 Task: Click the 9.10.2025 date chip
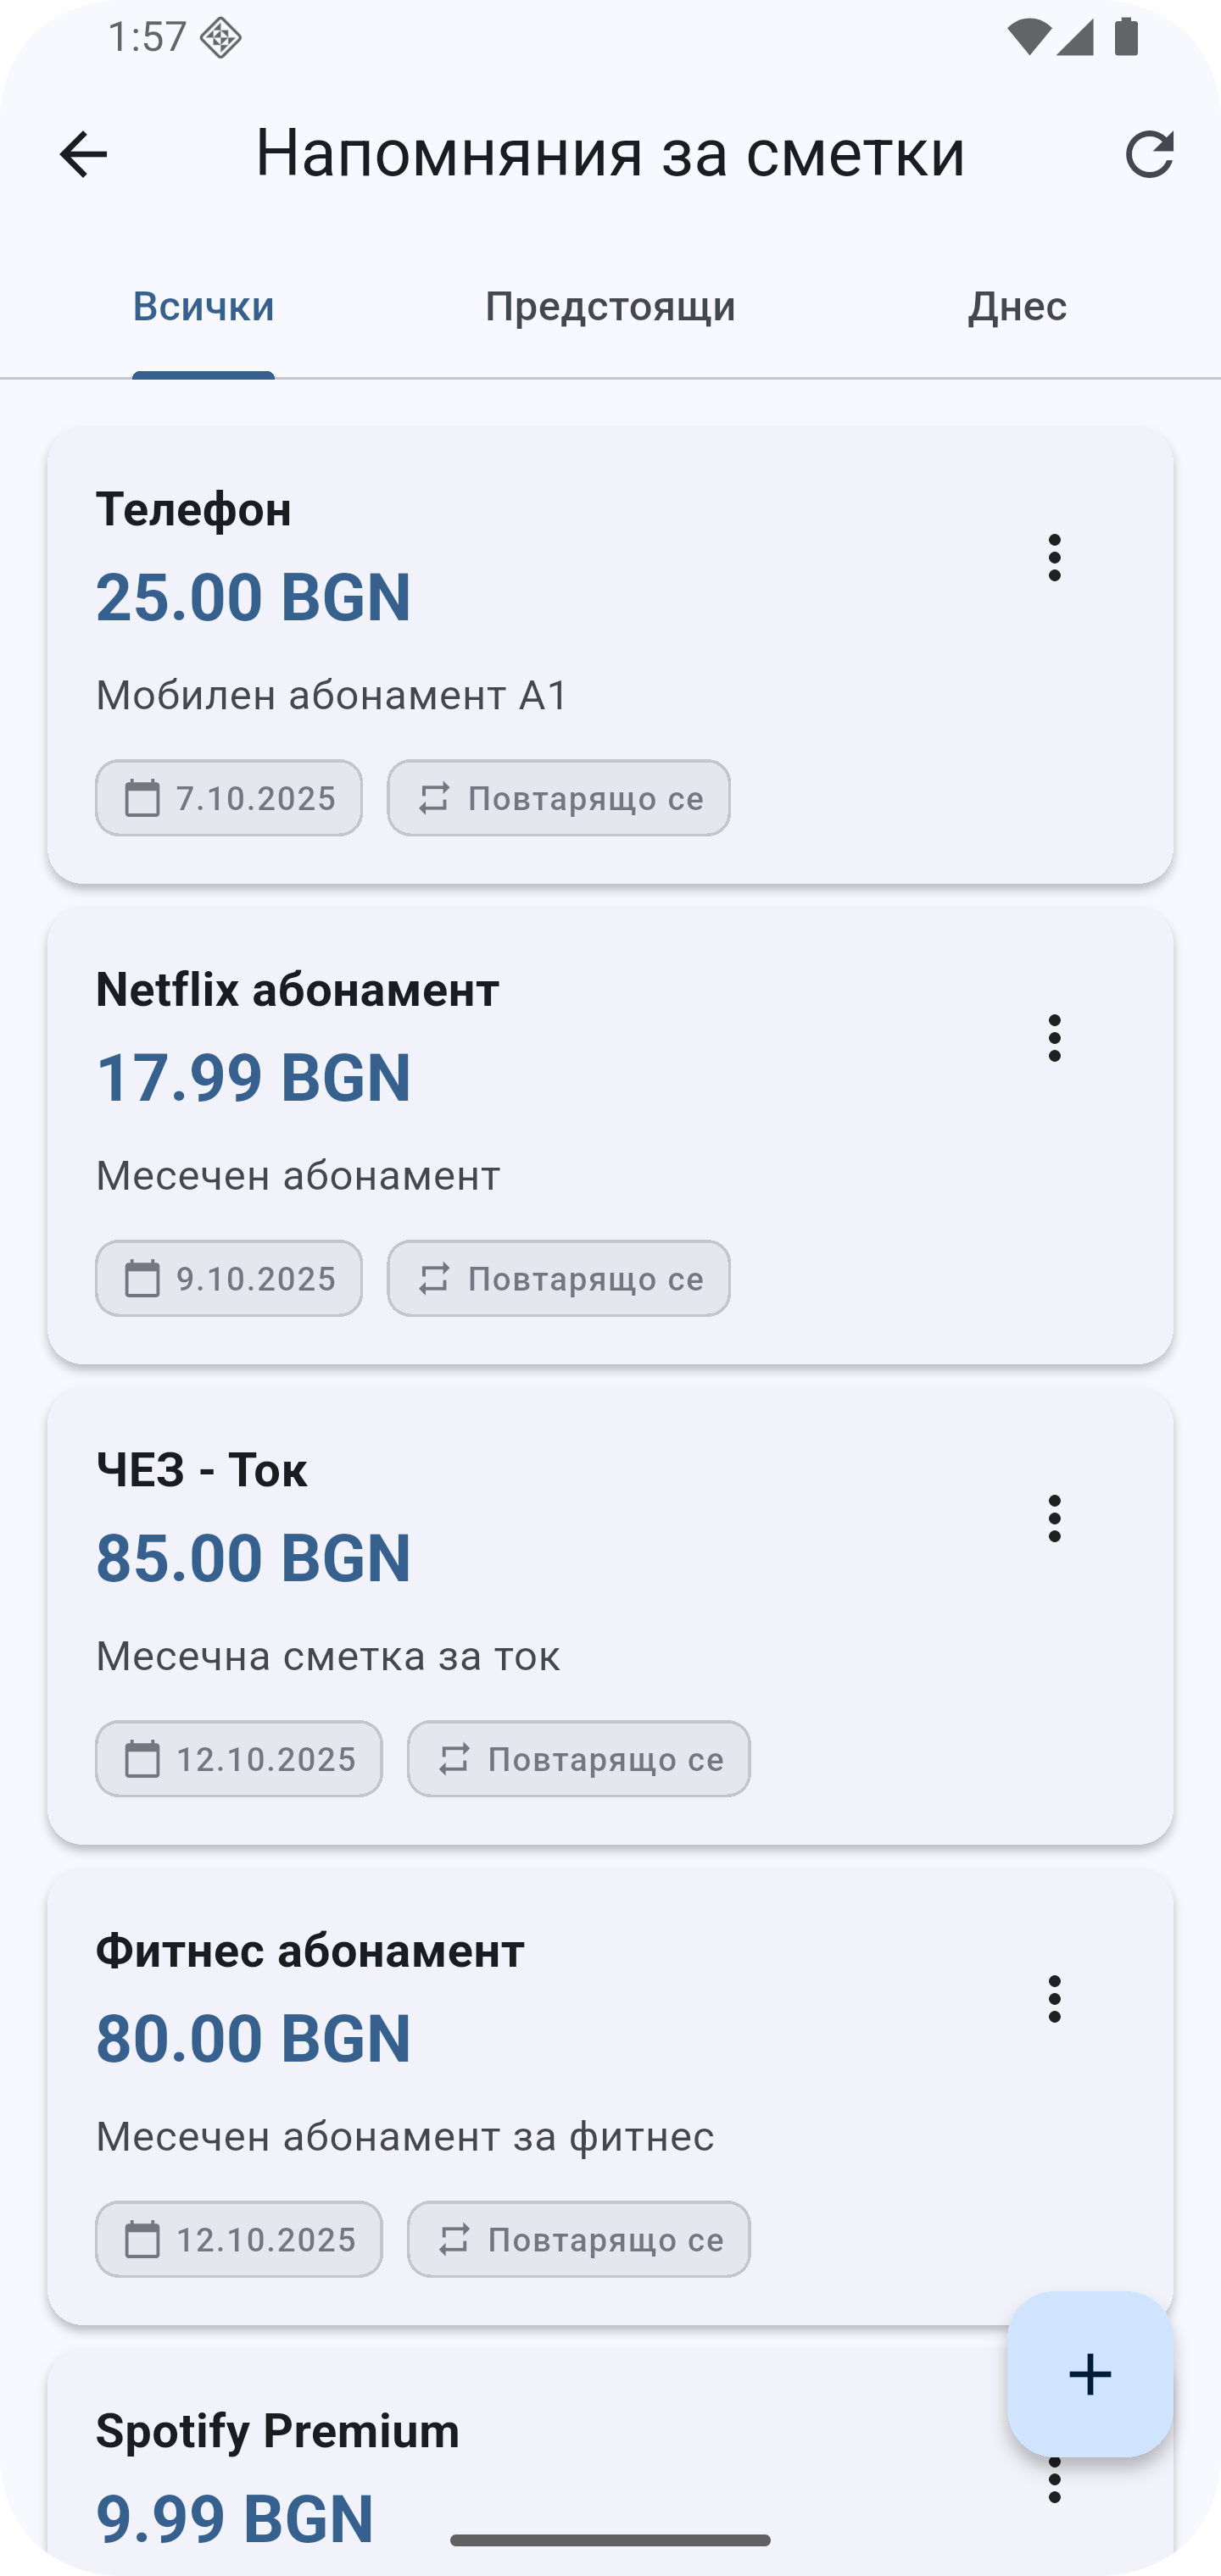coord(229,1278)
